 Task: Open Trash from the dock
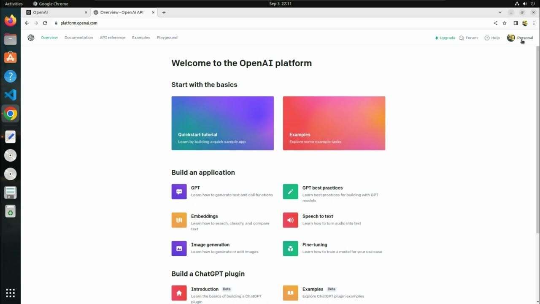(10, 211)
